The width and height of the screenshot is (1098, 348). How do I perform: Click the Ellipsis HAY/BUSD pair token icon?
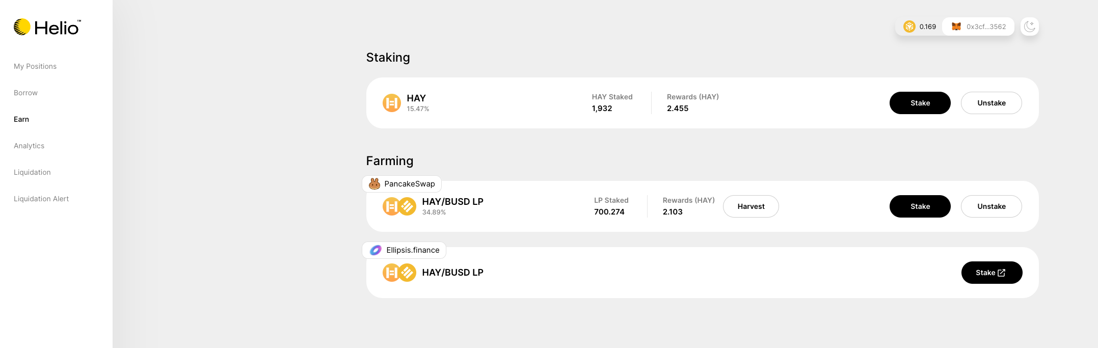tap(399, 273)
